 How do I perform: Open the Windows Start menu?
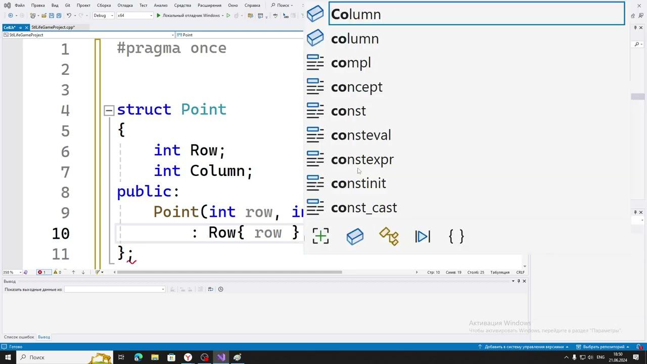8,357
